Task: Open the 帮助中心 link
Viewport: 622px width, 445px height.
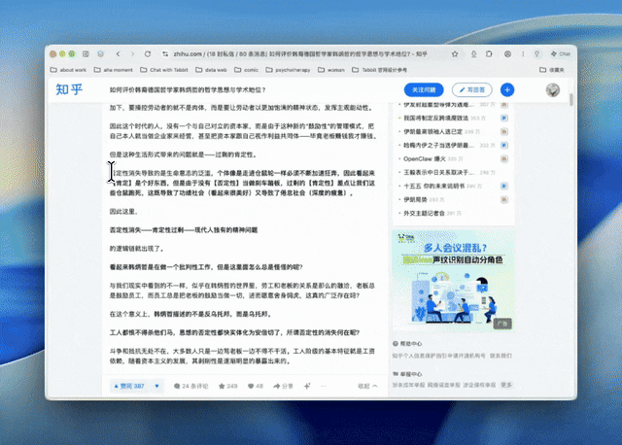Action: click(407, 344)
